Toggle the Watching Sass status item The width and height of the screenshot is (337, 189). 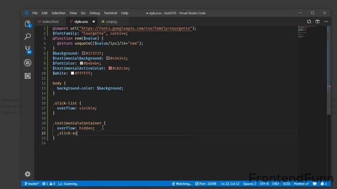coord(181,184)
